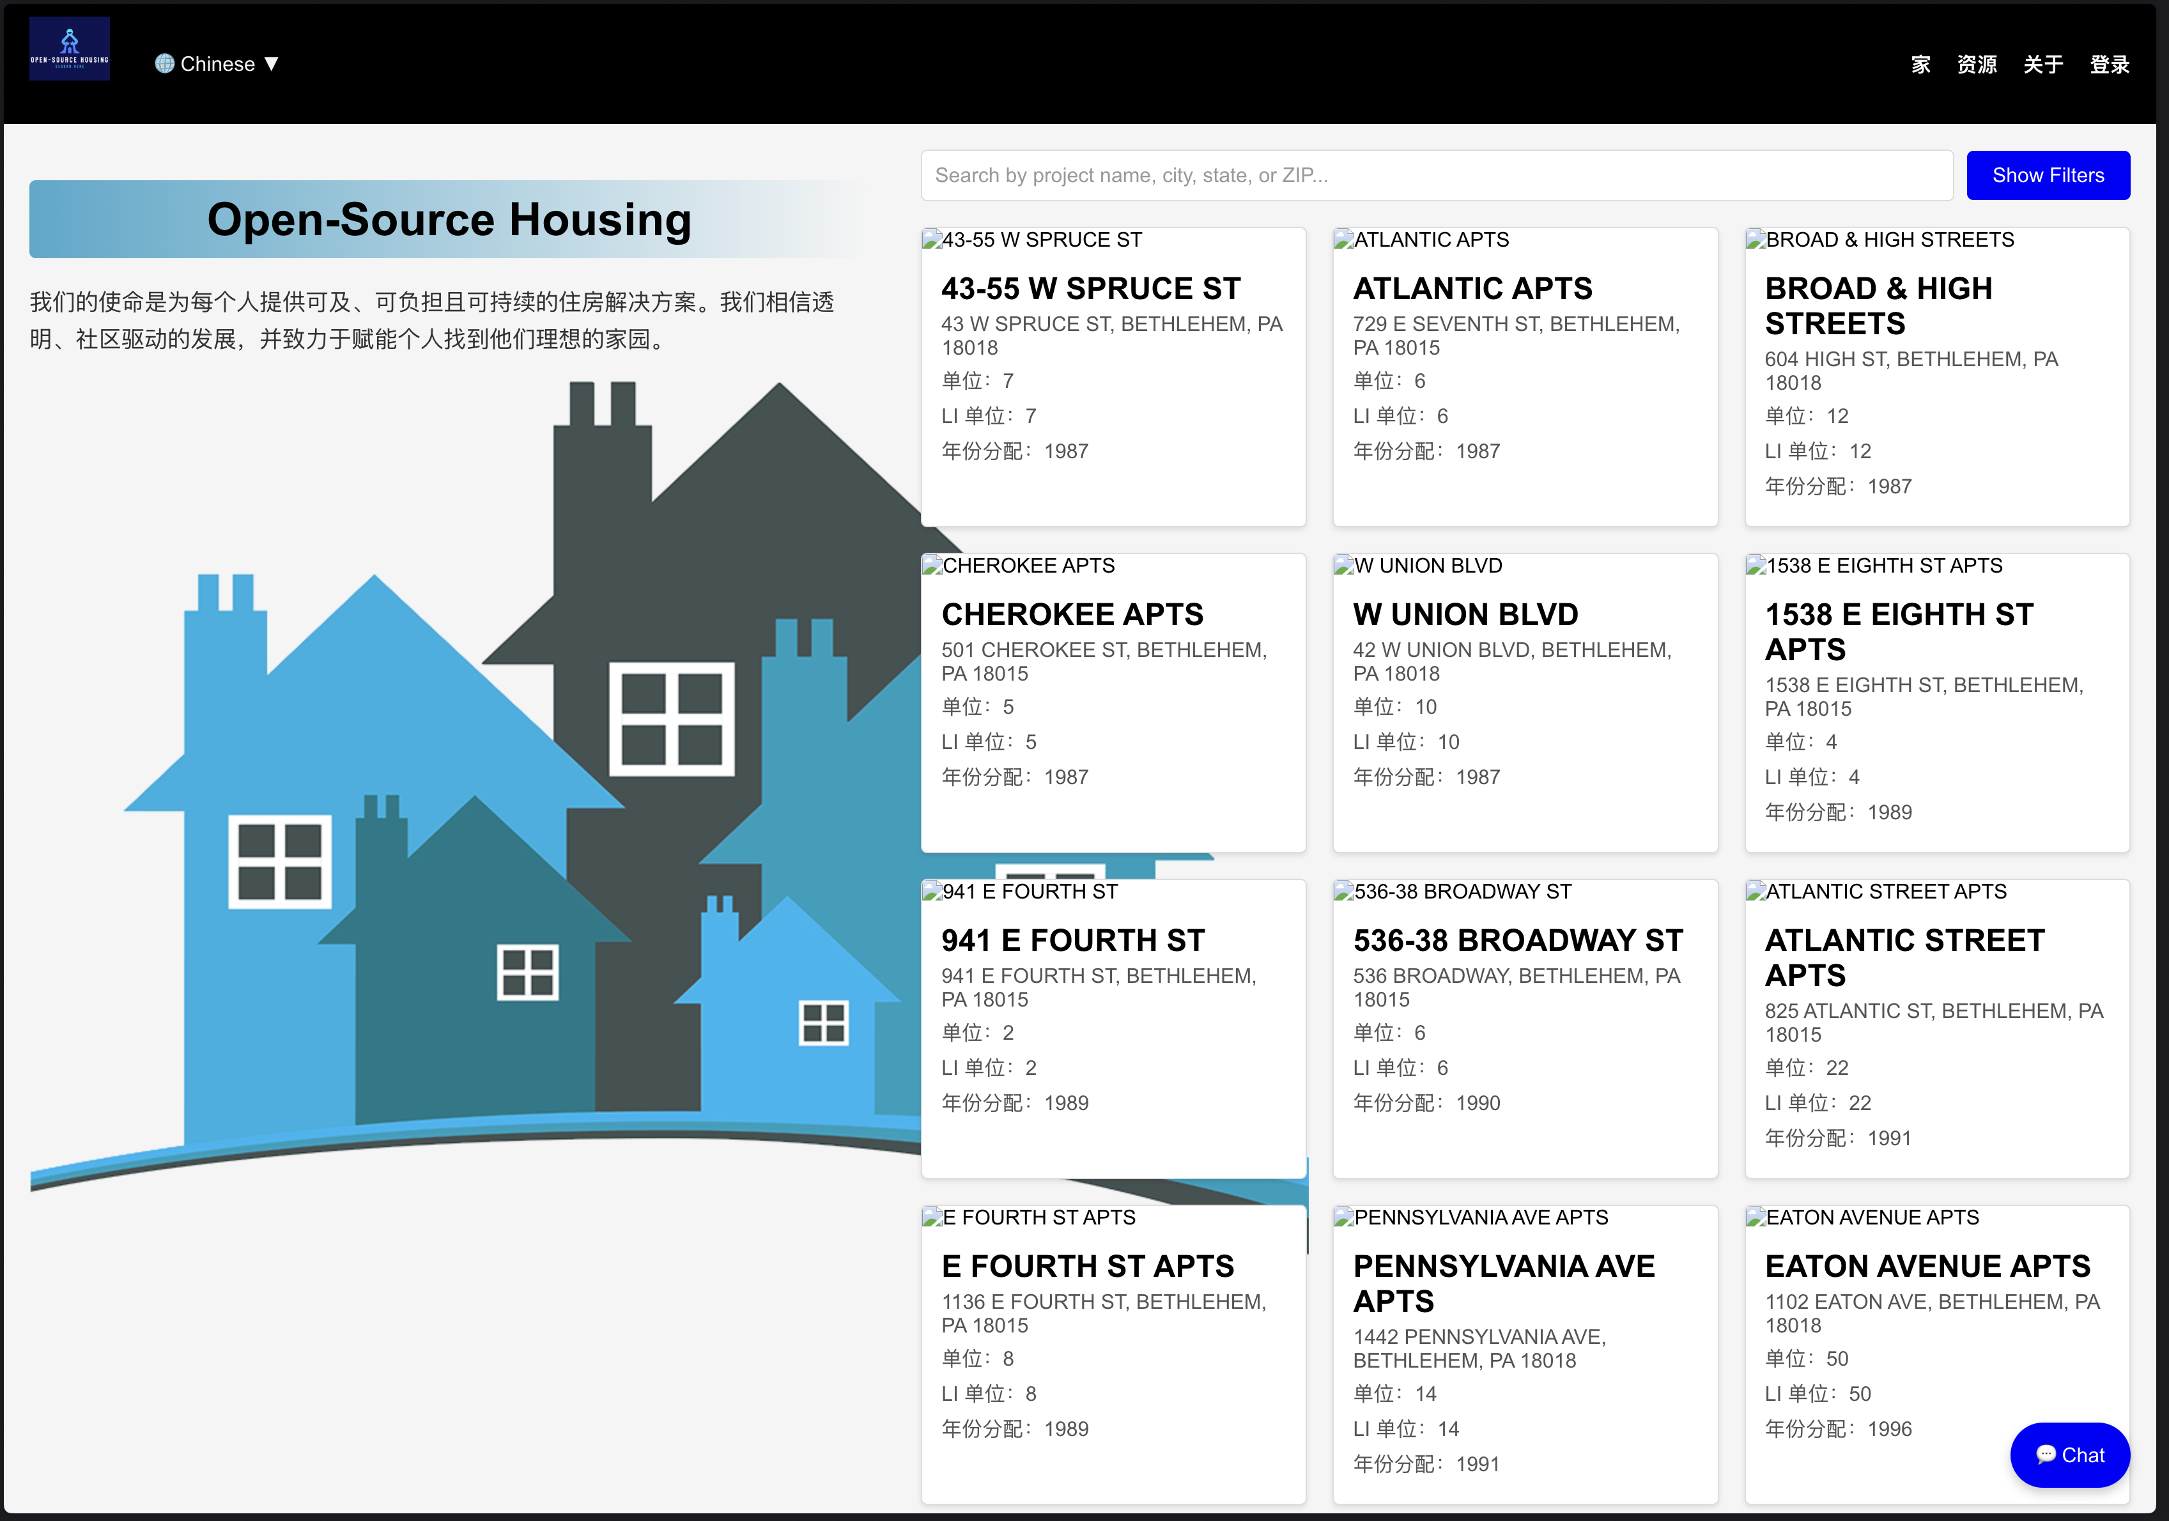This screenshot has height=1521, width=2169.
Task: Open the 资源 (Resources) nav item
Action: coord(1976,65)
